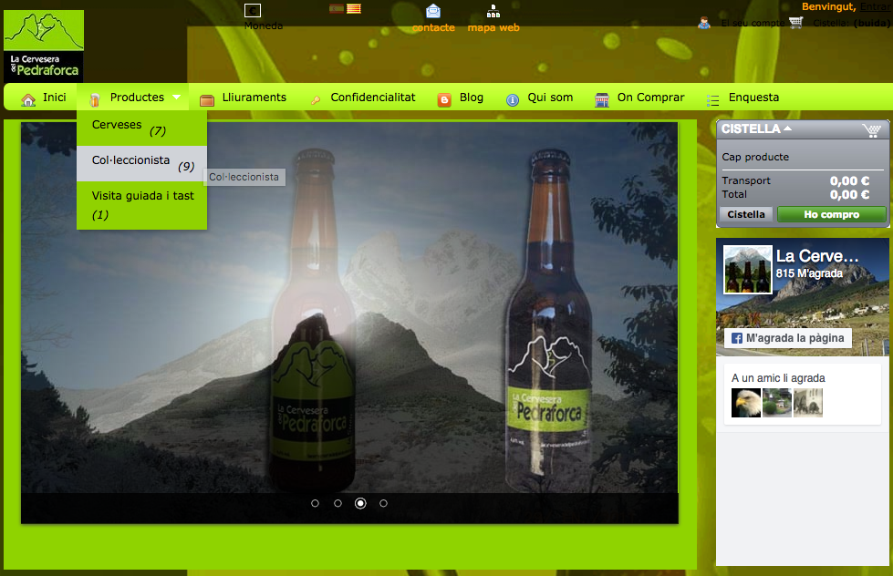The width and height of the screenshot is (893, 576).
Task: Open the Moneda currency selector
Action: [253, 11]
